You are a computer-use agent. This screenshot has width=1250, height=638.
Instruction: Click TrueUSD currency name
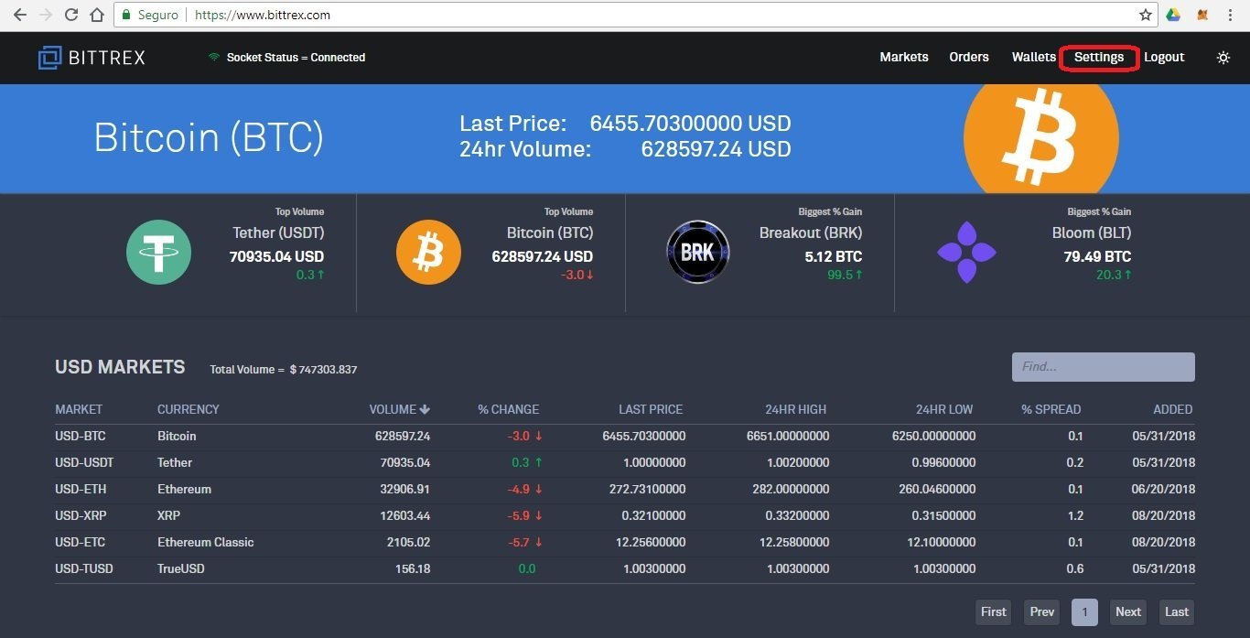point(181,569)
